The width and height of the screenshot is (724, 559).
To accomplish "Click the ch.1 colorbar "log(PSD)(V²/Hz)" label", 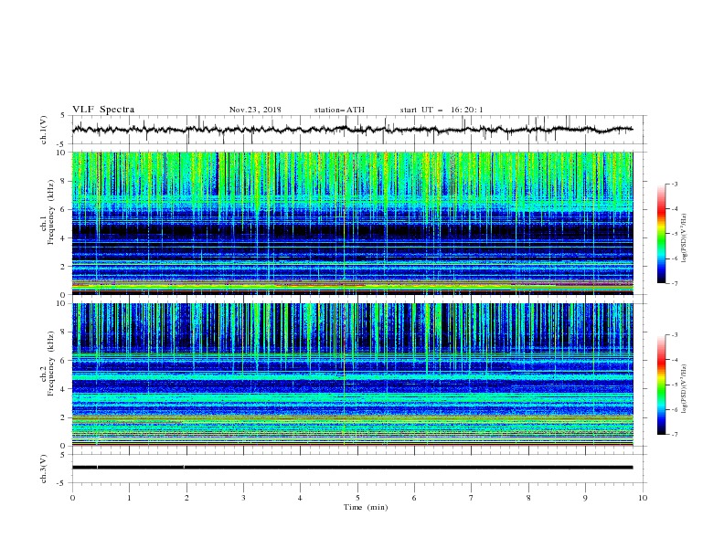I will coord(684,238).
